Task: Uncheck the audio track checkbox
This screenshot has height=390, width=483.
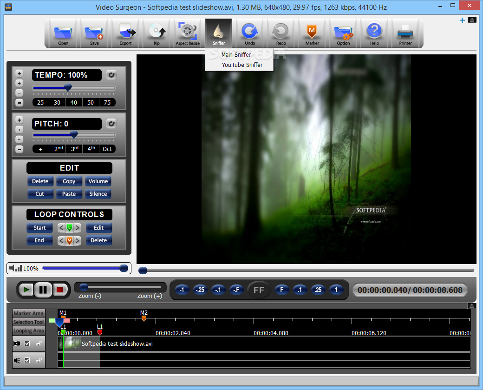Action: 27,360
